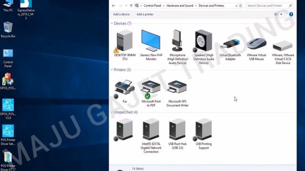The width and height of the screenshot is (305, 171).
Task: Click the Help question mark icon
Action: click(x=291, y=14)
